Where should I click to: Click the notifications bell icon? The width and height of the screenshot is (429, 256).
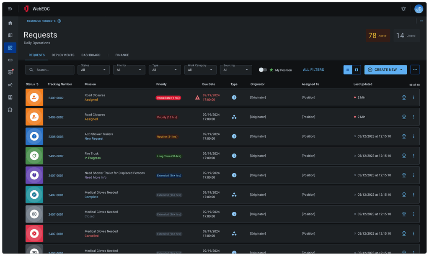click(x=403, y=9)
